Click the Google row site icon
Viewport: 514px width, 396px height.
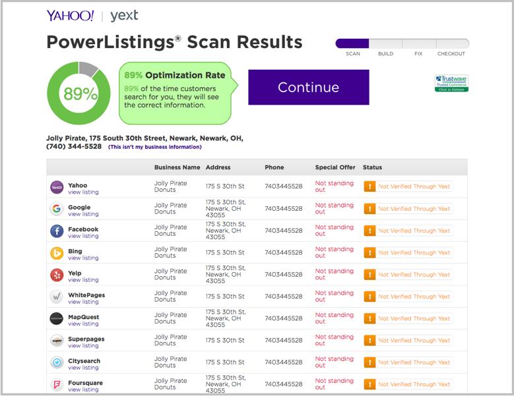57,209
